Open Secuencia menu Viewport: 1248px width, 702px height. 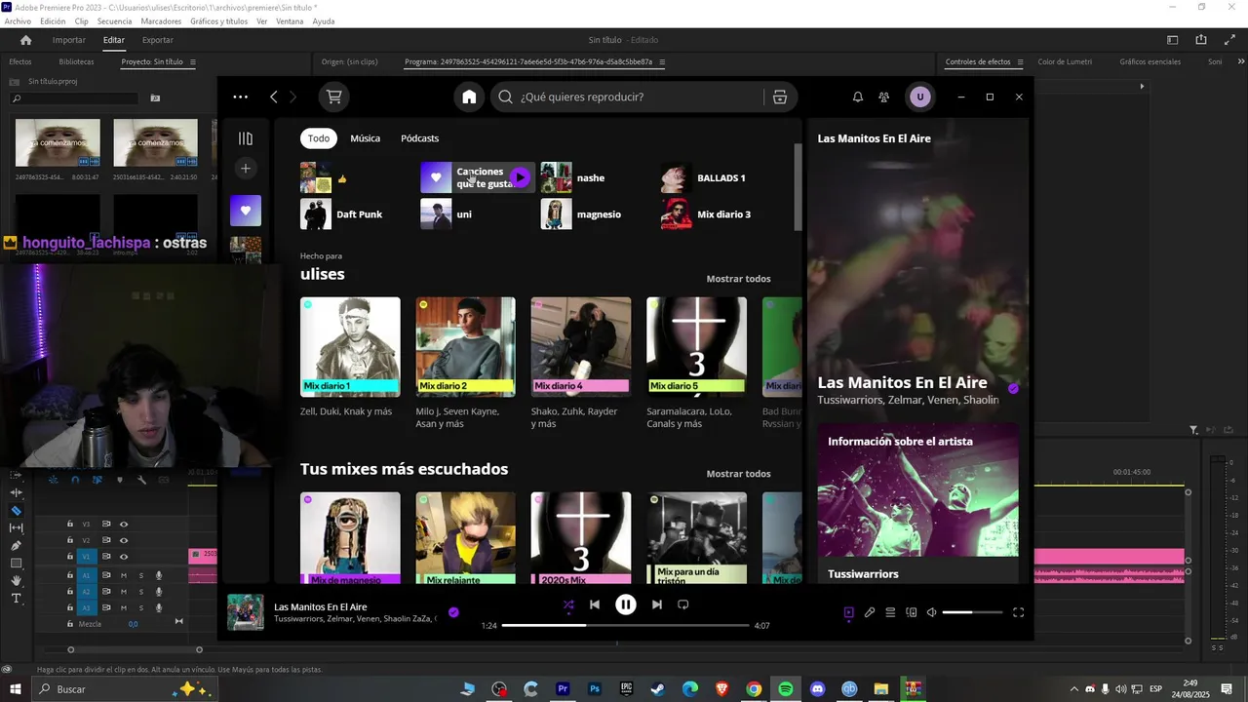click(x=114, y=21)
